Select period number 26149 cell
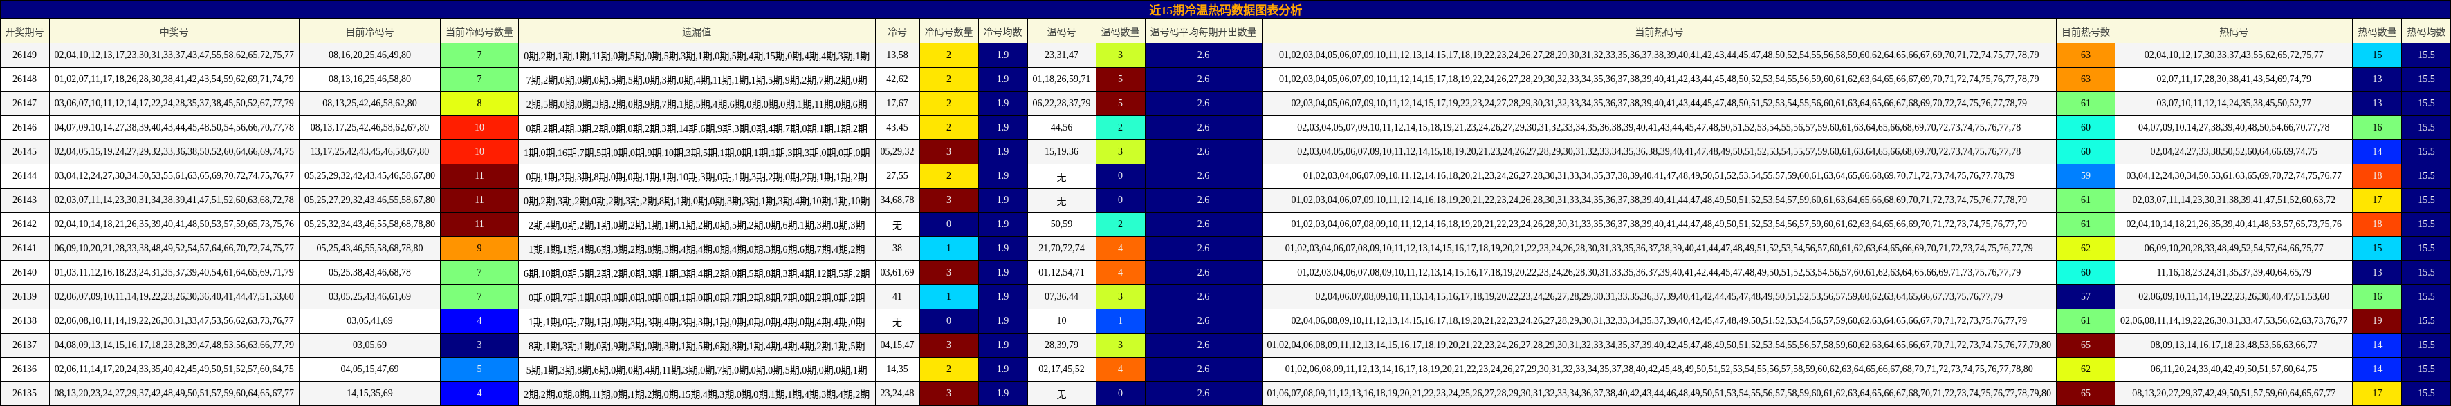 click(25, 55)
